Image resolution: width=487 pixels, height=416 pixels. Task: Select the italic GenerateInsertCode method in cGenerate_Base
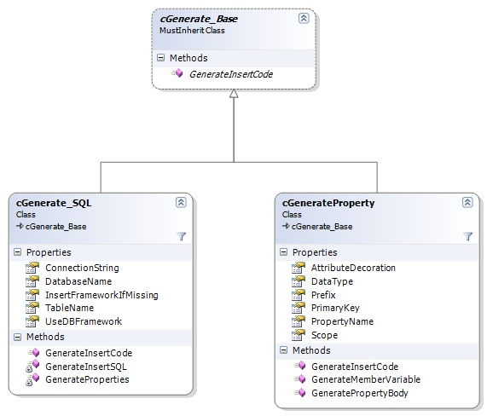point(231,74)
